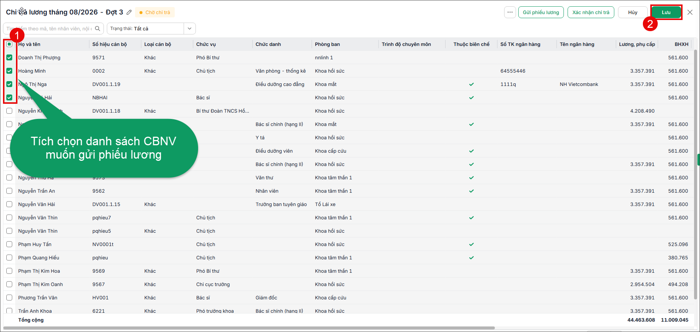The width and height of the screenshot is (700, 332).
Task: Click the Hủy cancel button
Action: (633, 12)
